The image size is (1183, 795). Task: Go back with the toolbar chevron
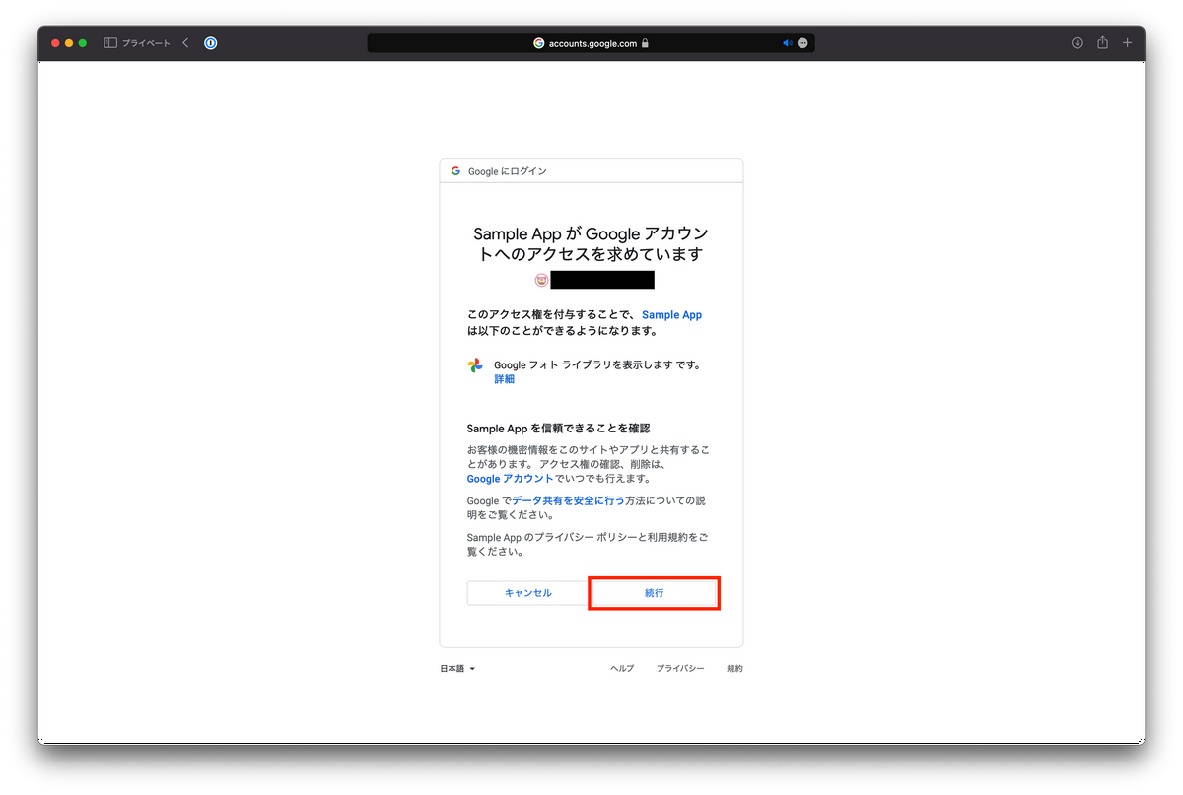(185, 43)
